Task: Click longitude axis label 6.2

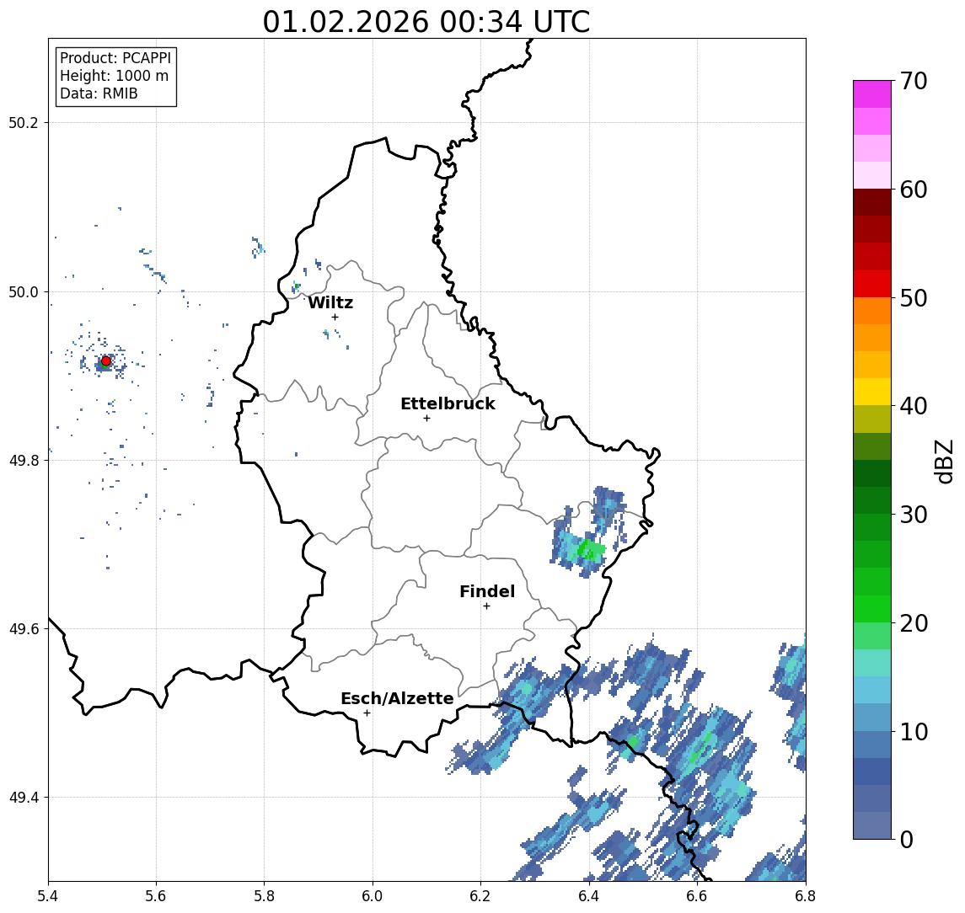Action: pyautogui.click(x=480, y=896)
